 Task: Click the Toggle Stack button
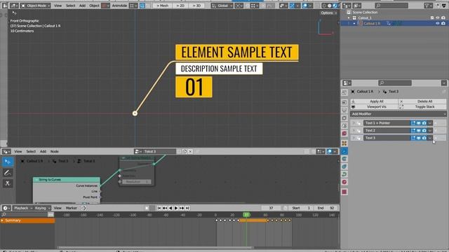coord(422,106)
